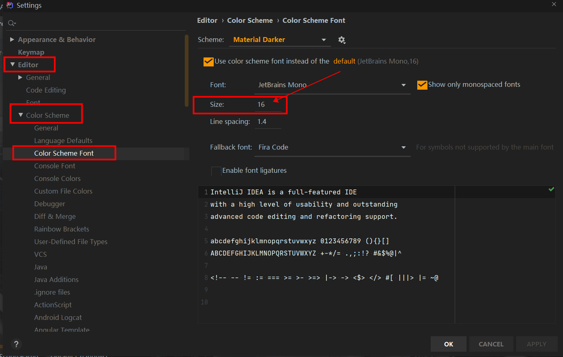Open User-Defined File Types item
Screen dimensions: 563x357
point(71,242)
